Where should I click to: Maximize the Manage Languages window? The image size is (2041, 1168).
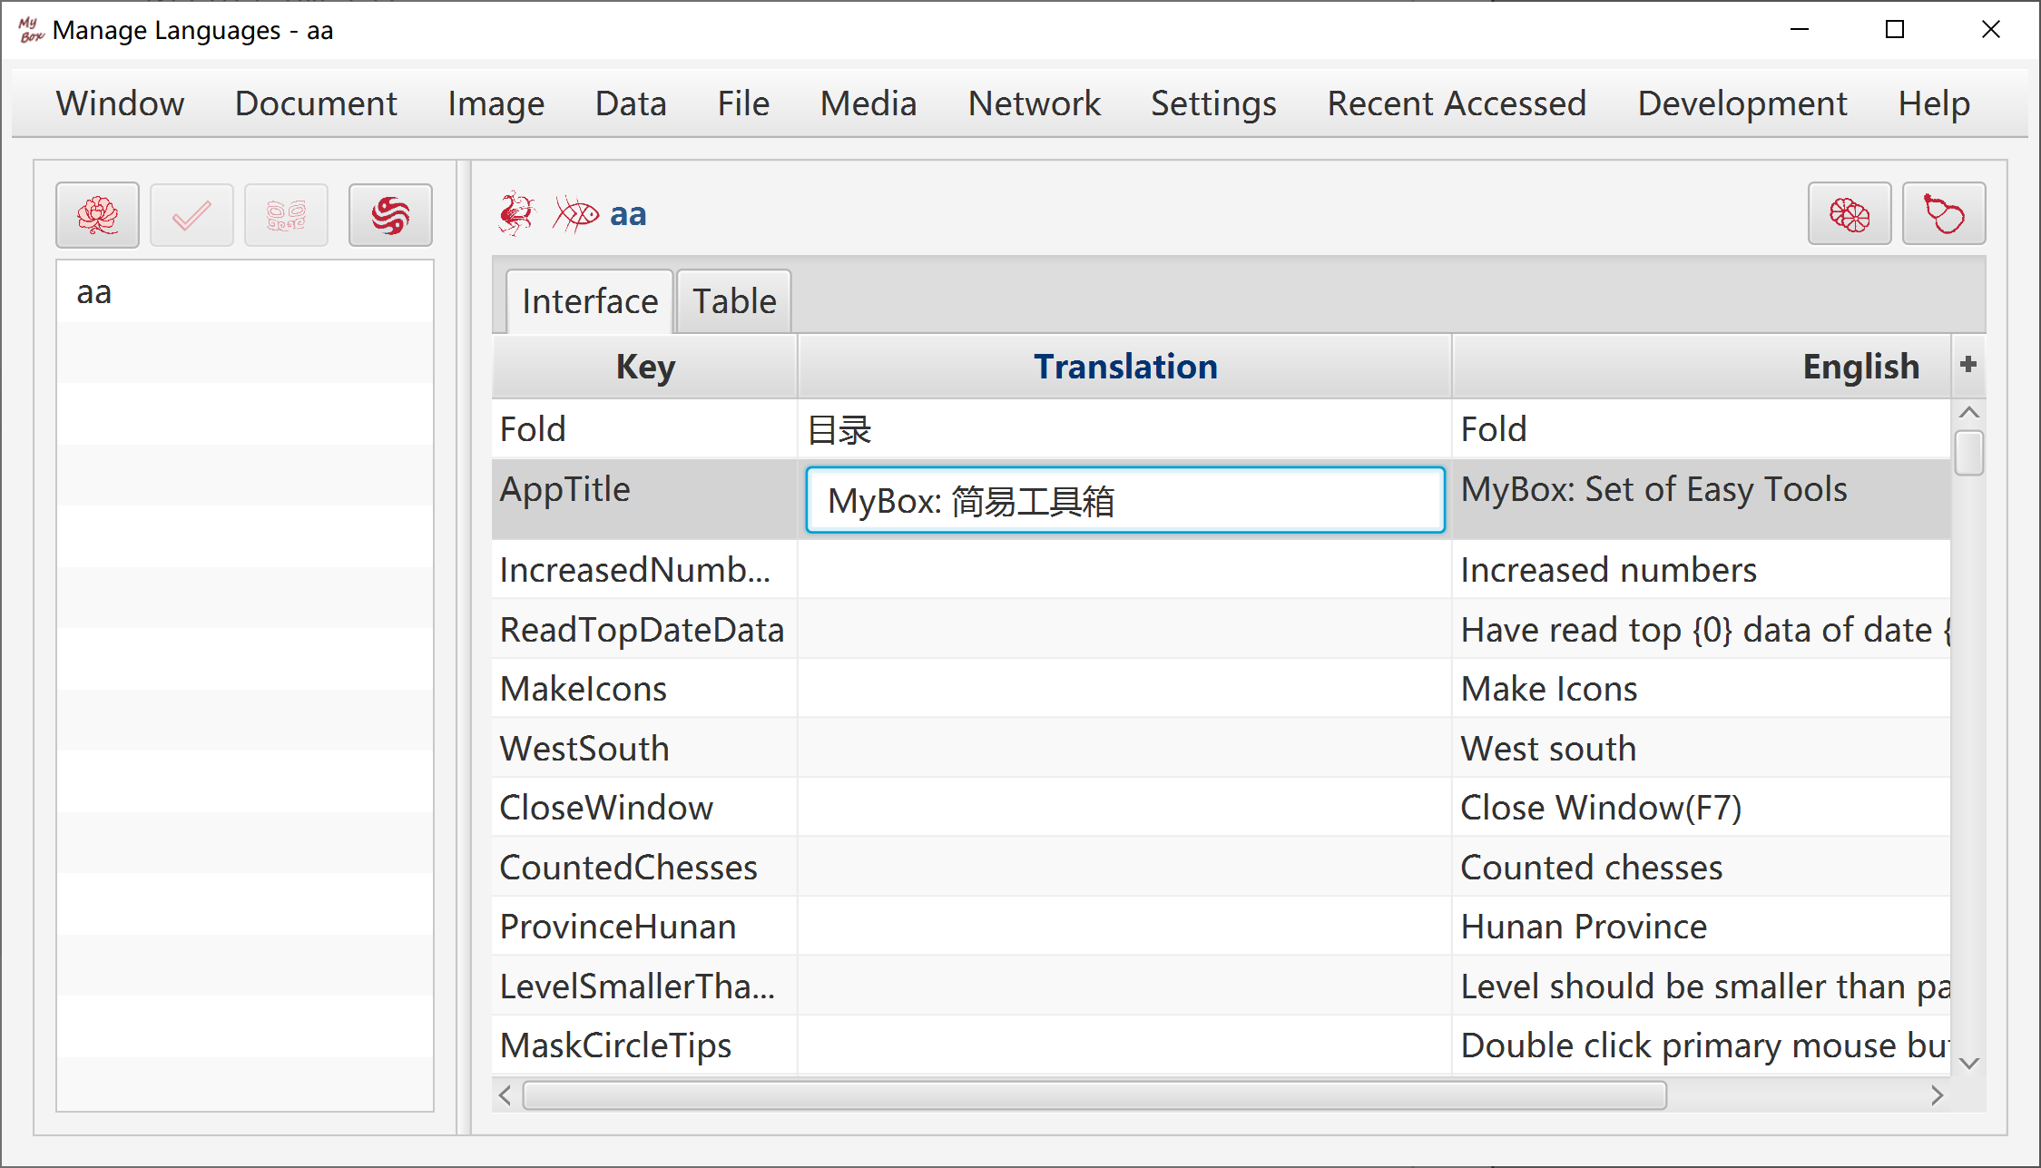[x=1895, y=30]
